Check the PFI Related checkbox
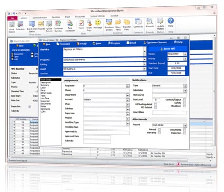 (155, 107)
